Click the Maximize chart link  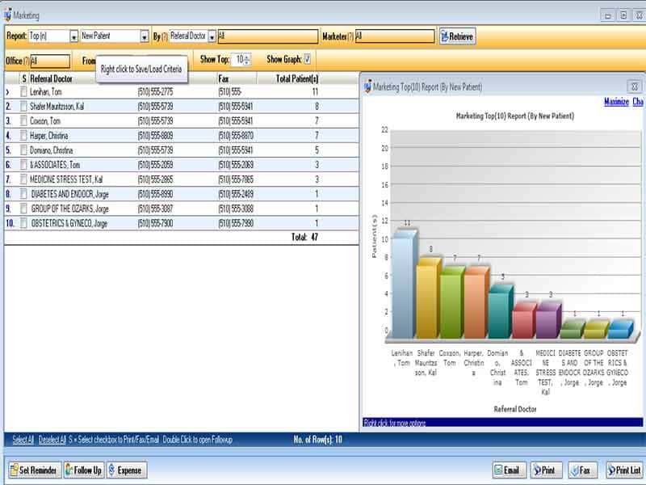point(616,102)
